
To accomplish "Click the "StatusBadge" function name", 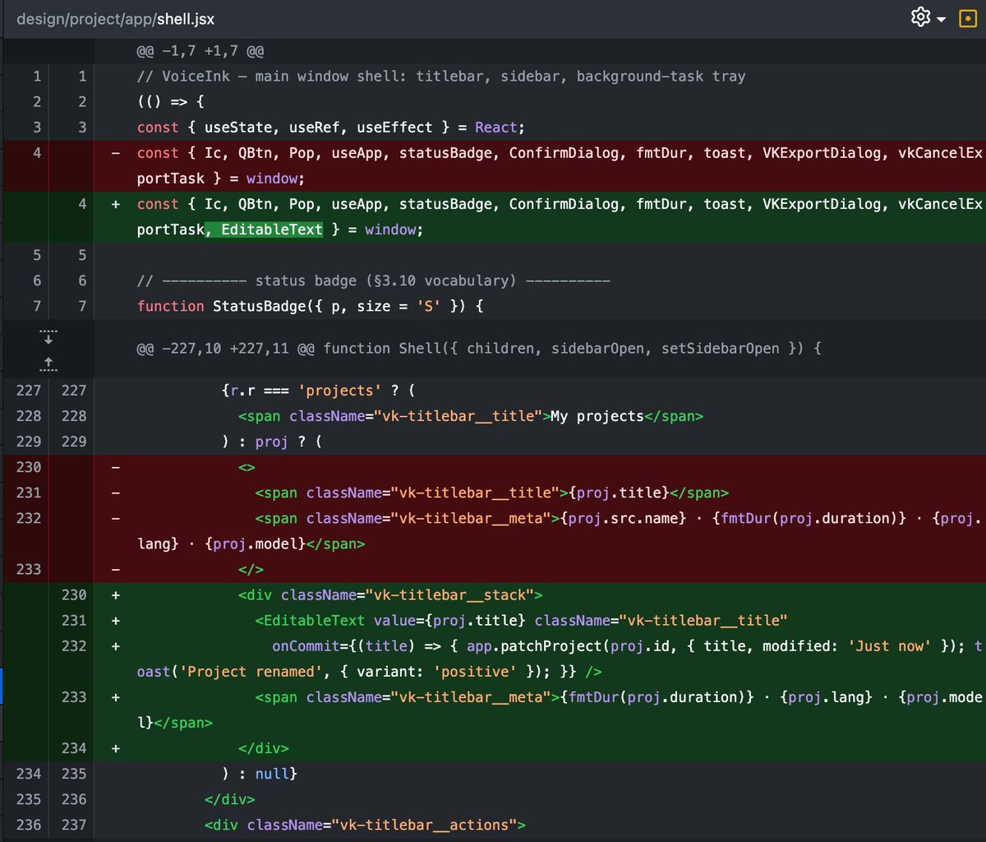I will (260, 306).
